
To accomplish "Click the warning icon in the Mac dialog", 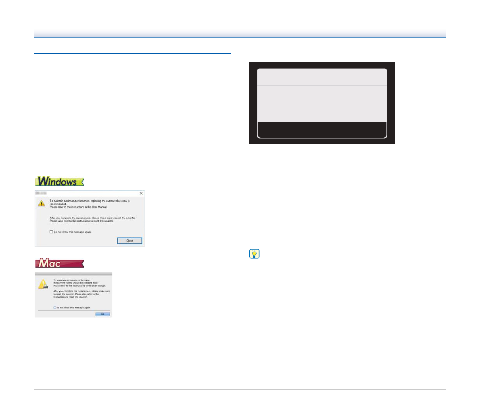I will click(x=43, y=284).
